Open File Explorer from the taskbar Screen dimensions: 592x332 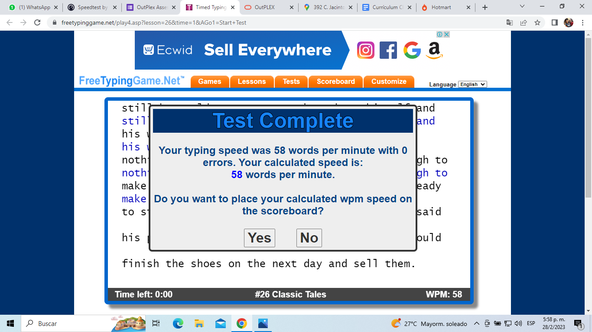coord(199,323)
